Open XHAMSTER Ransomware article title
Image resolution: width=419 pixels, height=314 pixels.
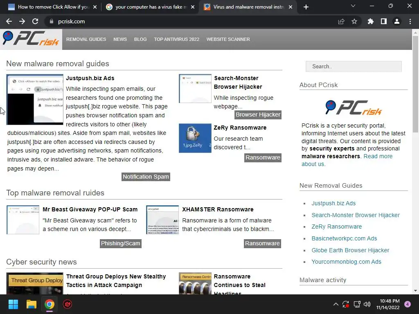click(x=218, y=209)
